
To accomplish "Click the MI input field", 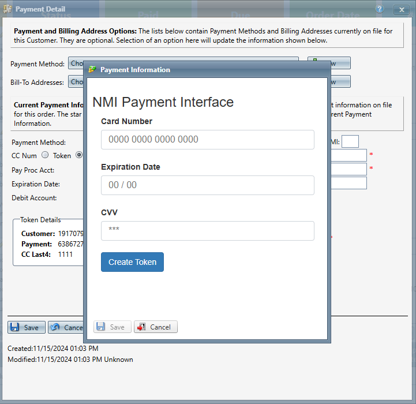I will [350, 141].
